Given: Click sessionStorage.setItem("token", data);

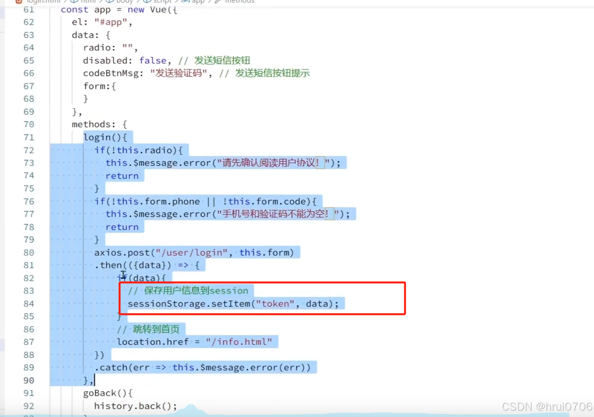Looking at the screenshot, I should pos(233,304).
